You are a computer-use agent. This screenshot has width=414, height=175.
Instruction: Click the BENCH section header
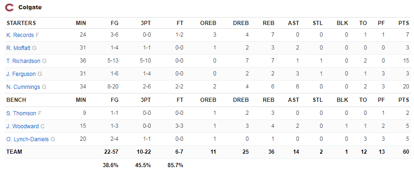click(16, 100)
